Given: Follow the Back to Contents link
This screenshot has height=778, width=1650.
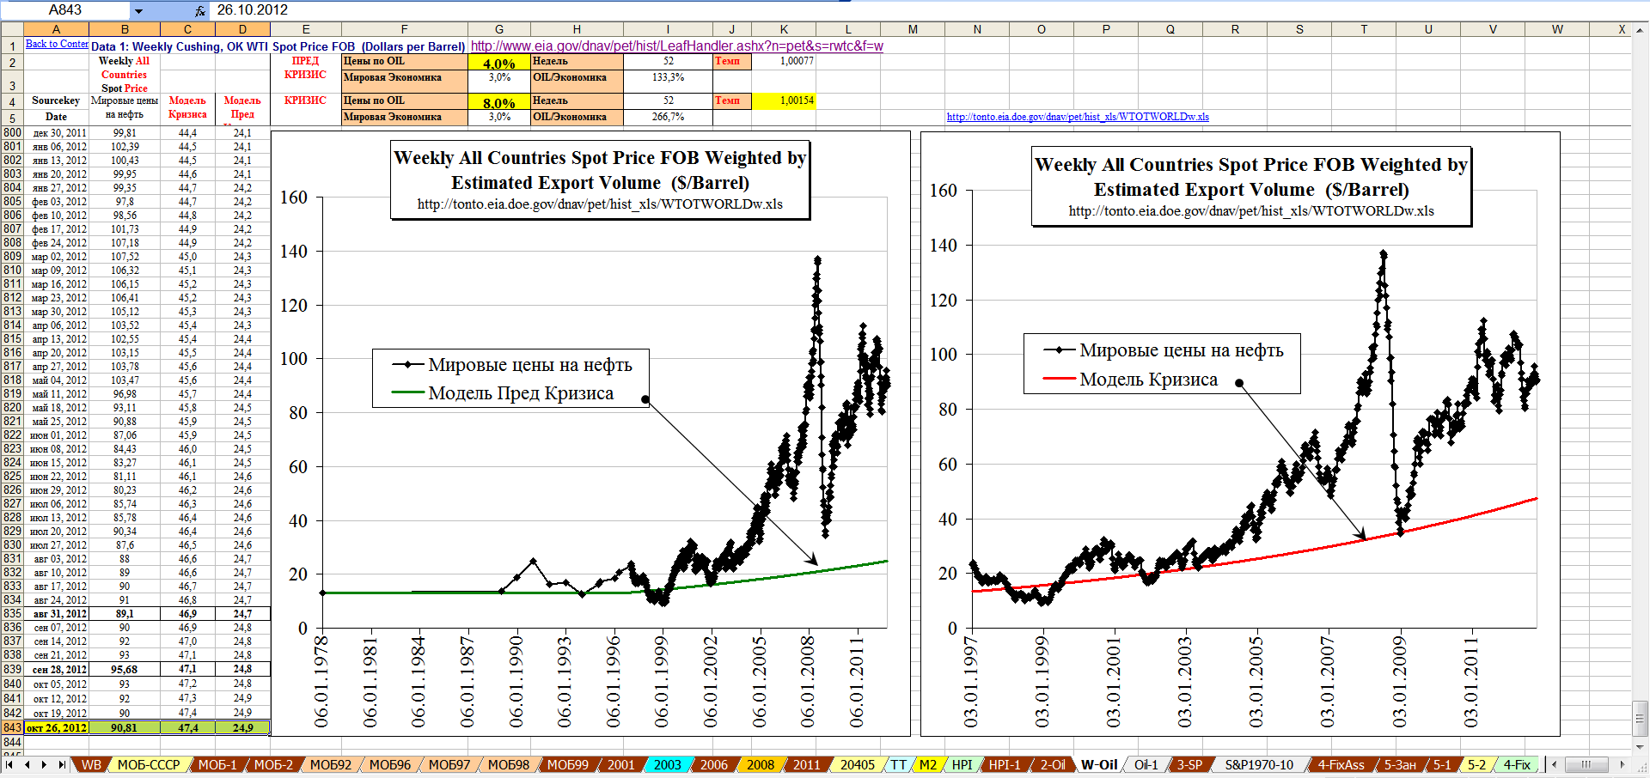Looking at the screenshot, I should coord(57,44).
